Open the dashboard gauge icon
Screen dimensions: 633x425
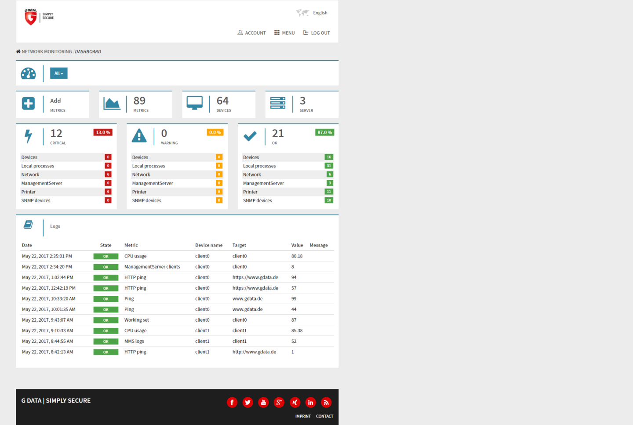[x=29, y=73]
